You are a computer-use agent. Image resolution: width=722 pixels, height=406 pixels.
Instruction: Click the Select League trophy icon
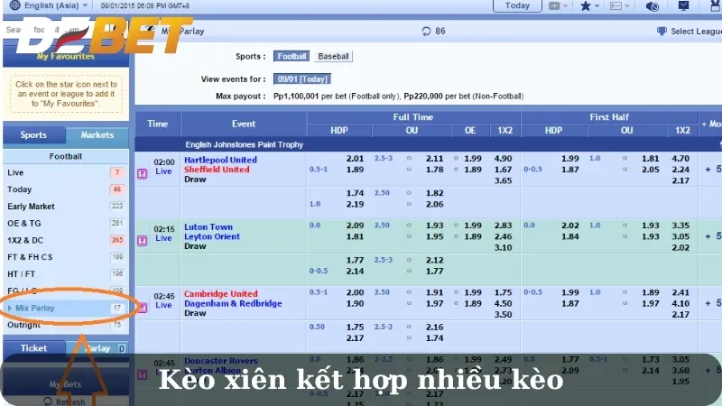pyautogui.click(x=662, y=31)
